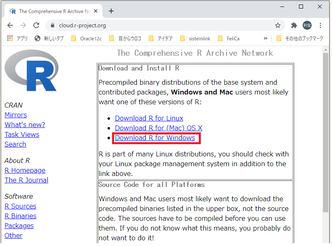
Task: Click Download R for Windows
Action: click(x=155, y=138)
